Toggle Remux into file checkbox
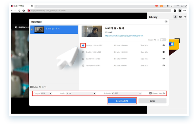Screen dimensions: 194x127 [x=150, y=93]
